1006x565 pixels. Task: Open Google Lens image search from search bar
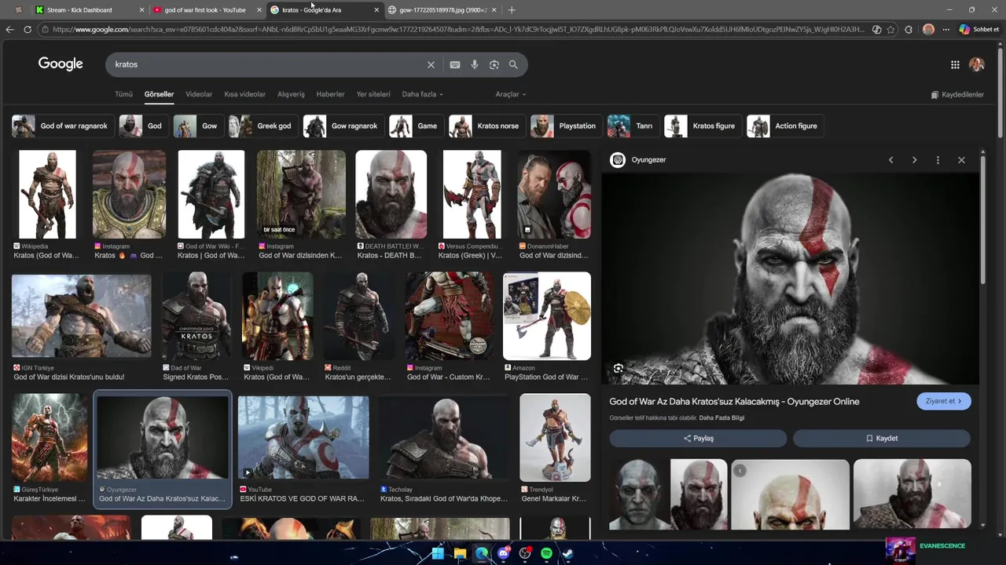494,65
